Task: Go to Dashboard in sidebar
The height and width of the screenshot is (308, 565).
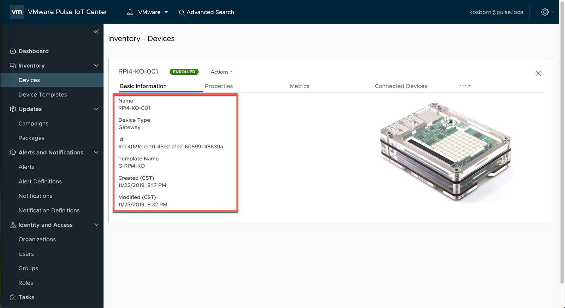Action: coord(34,51)
